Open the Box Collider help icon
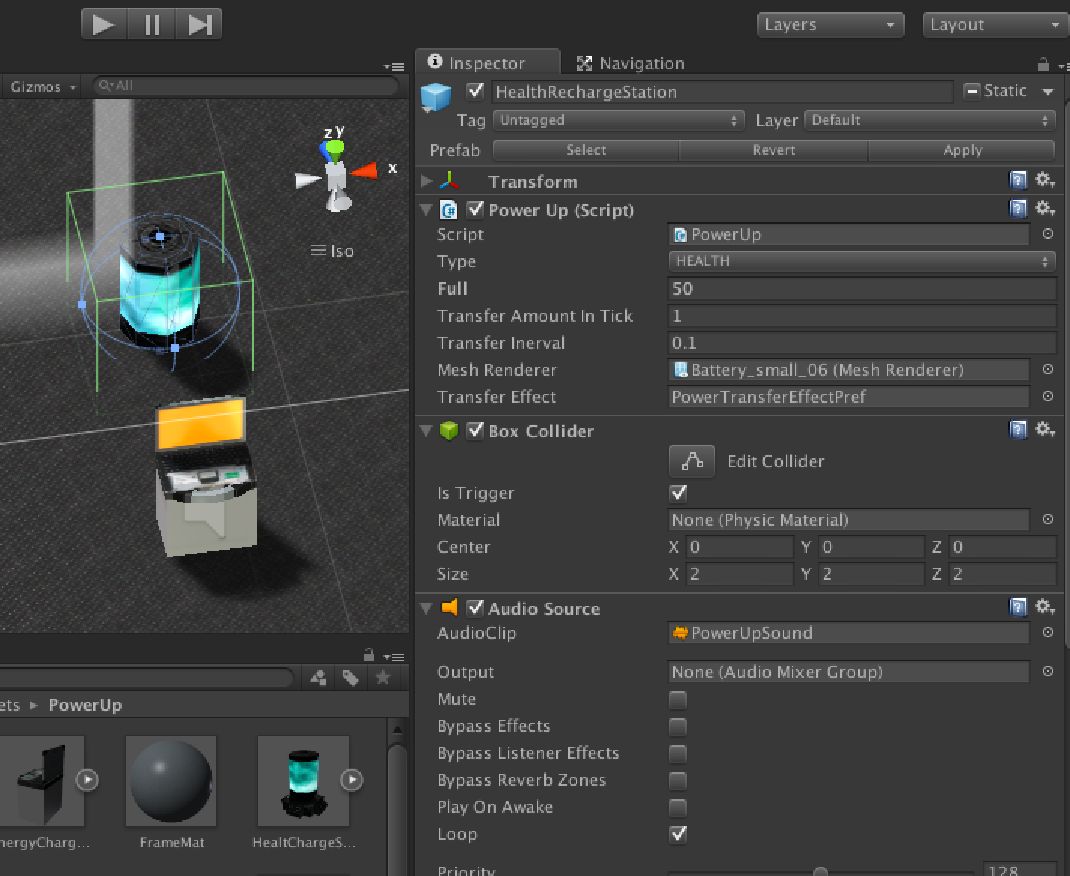Viewport: 1070px width, 876px height. tap(1017, 430)
